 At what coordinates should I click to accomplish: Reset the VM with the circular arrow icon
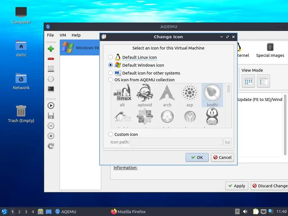pyautogui.click(x=51, y=146)
